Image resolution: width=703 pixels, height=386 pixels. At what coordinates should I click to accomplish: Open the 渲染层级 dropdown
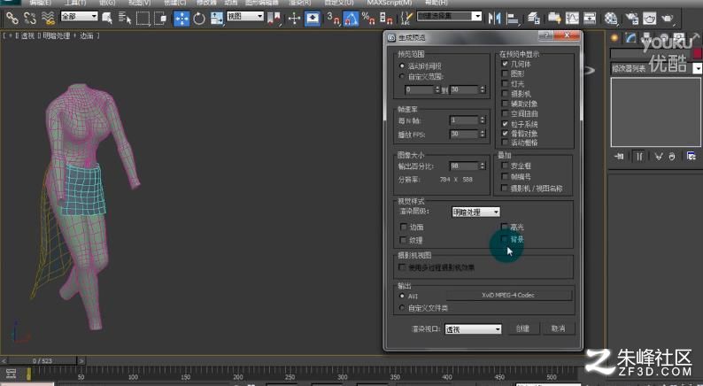tap(475, 212)
